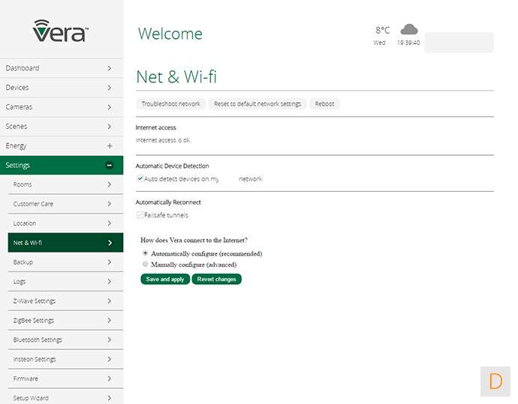Click the Dashboard chevron arrow
This screenshot has width=518, height=404.
coord(110,68)
